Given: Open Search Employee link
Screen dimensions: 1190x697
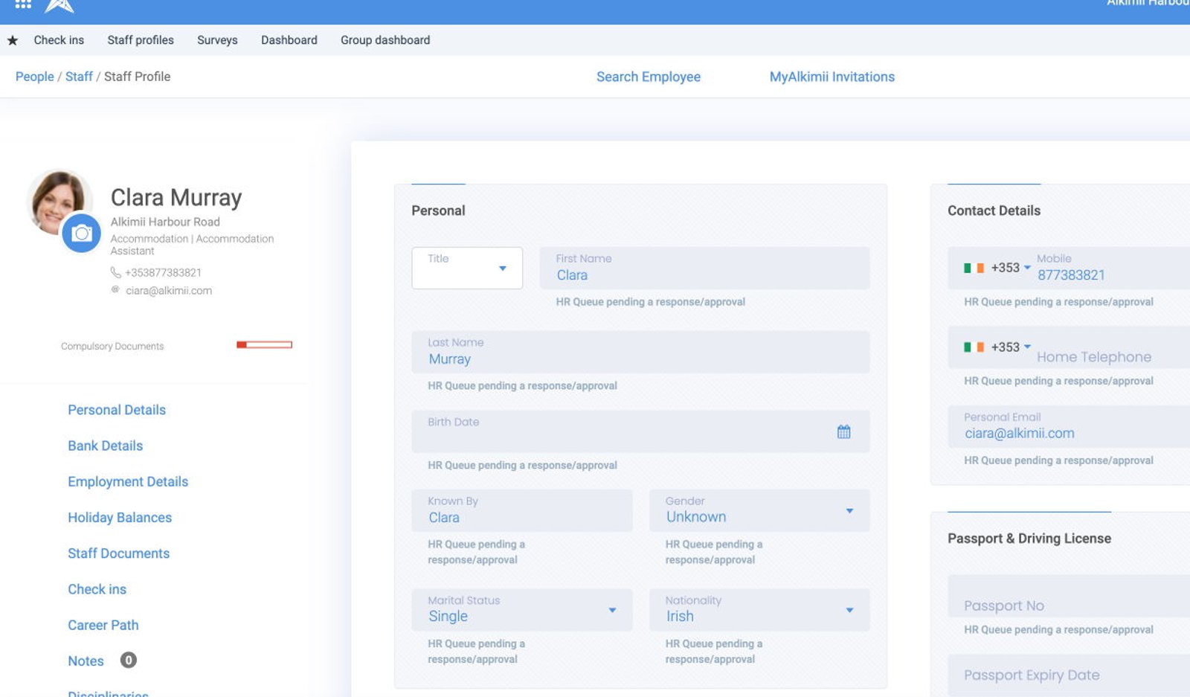Looking at the screenshot, I should (649, 77).
